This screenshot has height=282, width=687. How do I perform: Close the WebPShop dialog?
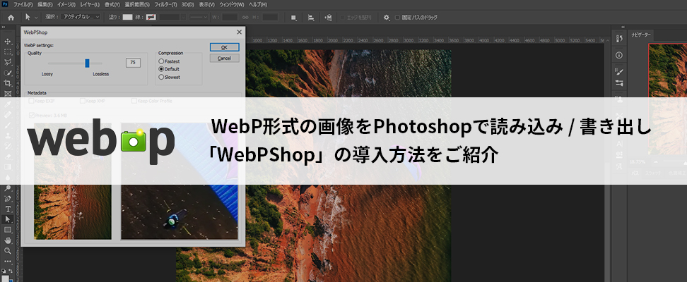pos(239,32)
